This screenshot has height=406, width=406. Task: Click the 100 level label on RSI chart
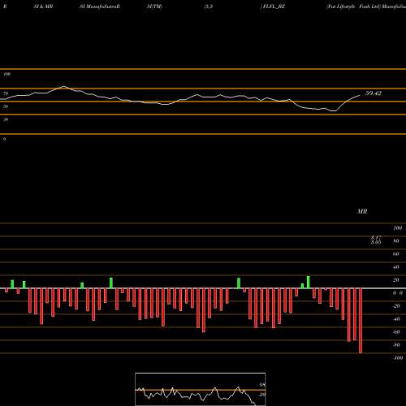[x=7, y=74]
